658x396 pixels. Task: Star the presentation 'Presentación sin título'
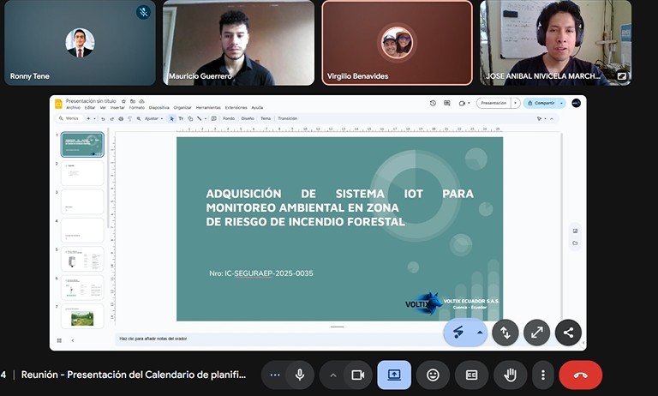point(123,101)
